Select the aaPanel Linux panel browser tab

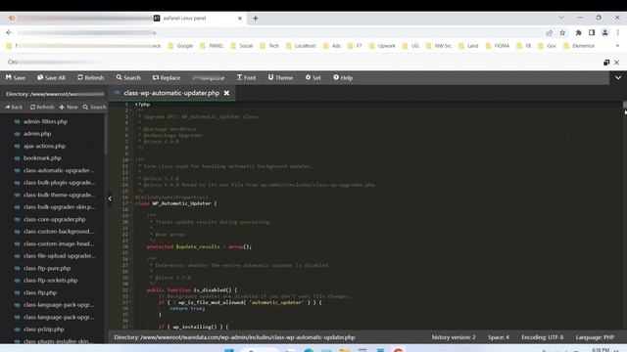pyautogui.click(x=199, y=19)
